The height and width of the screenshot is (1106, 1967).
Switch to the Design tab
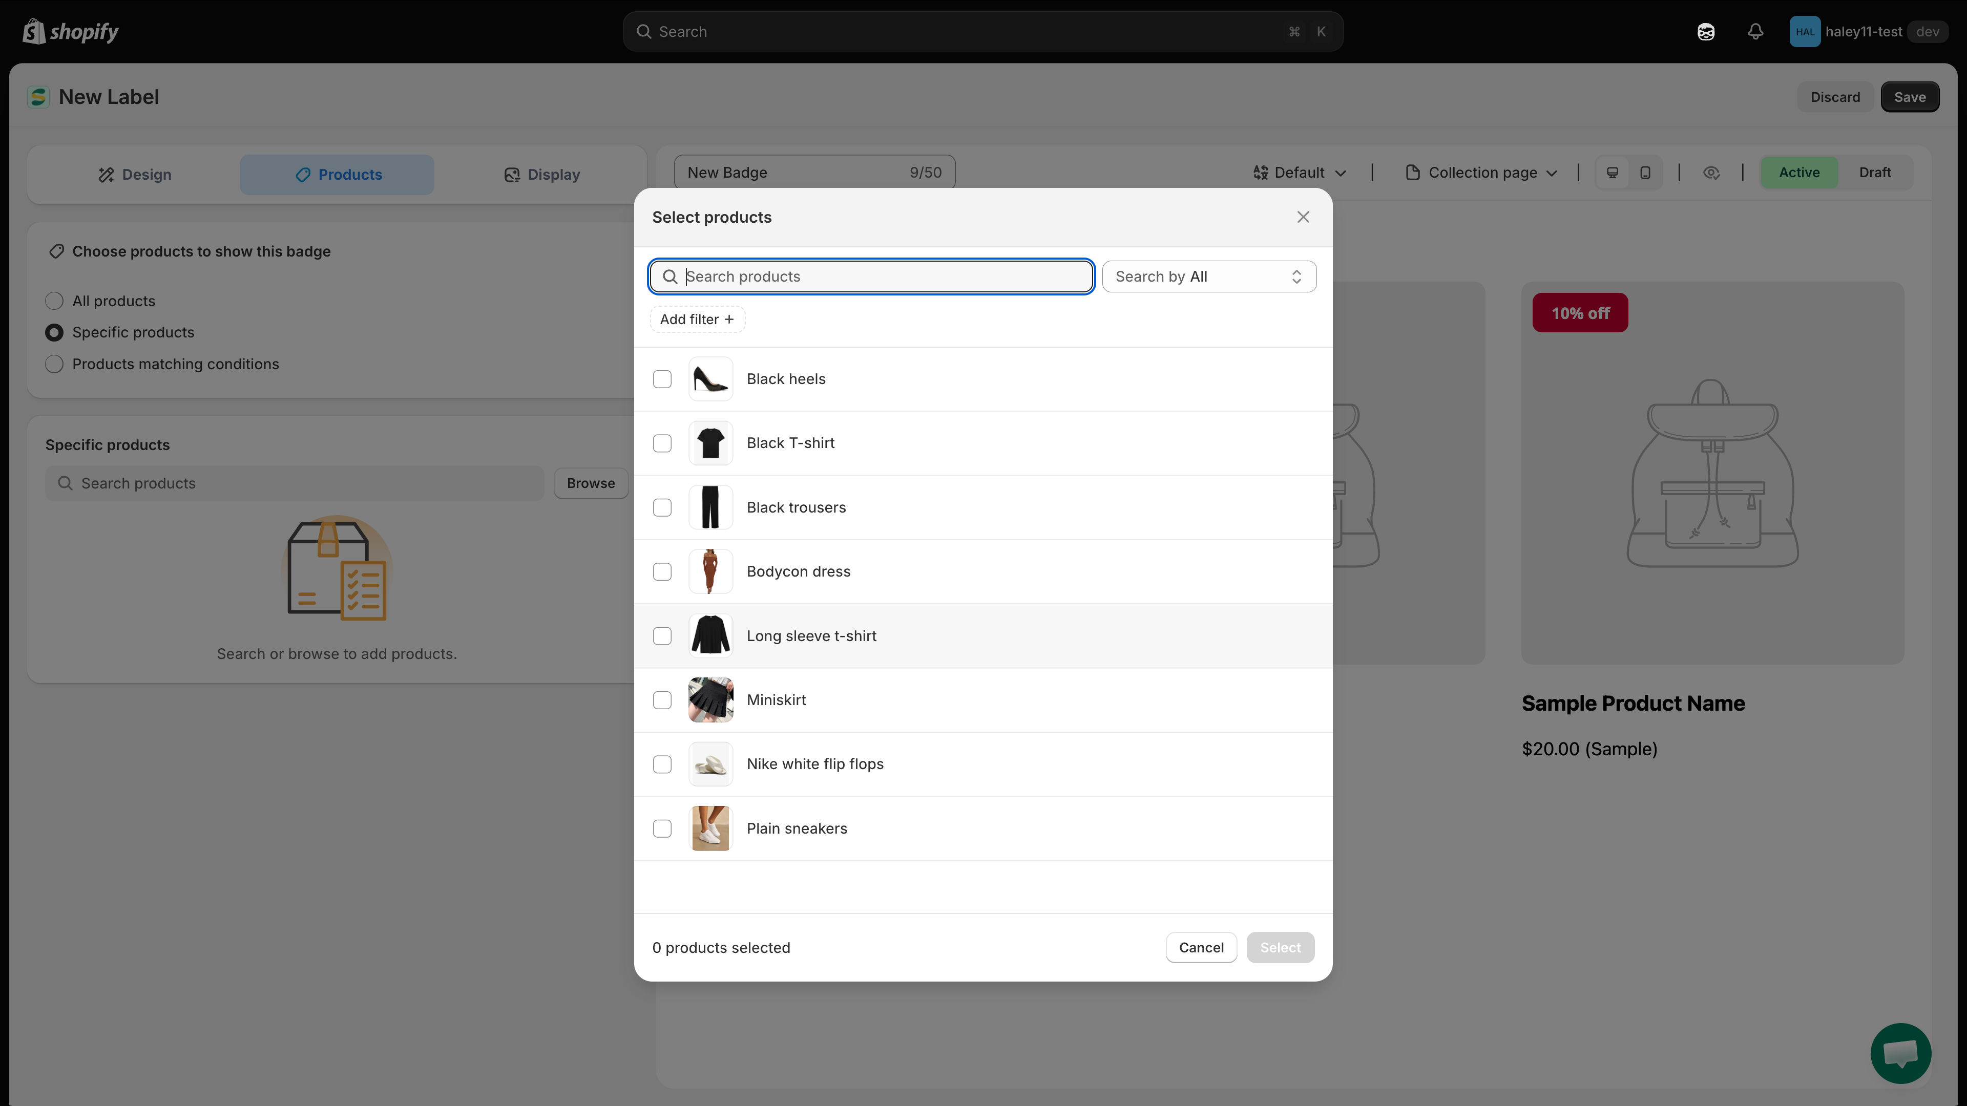click(134, 175)
